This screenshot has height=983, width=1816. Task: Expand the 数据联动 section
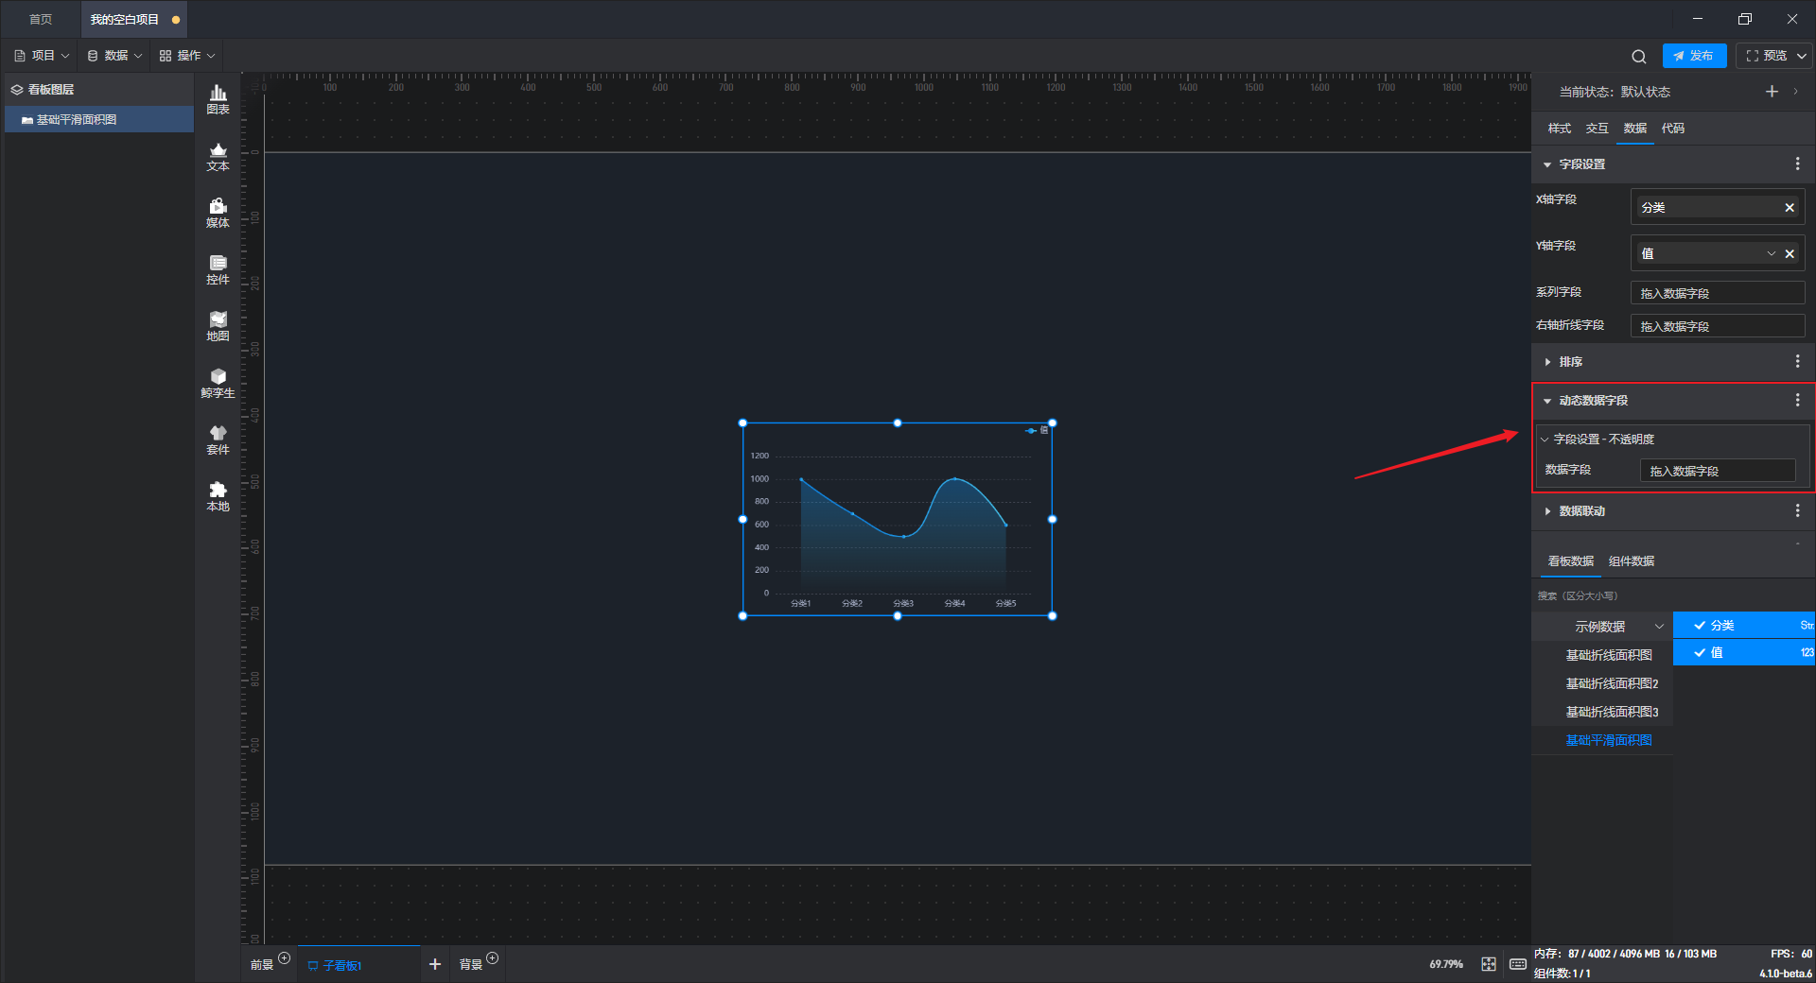[x=1547, y=511]
